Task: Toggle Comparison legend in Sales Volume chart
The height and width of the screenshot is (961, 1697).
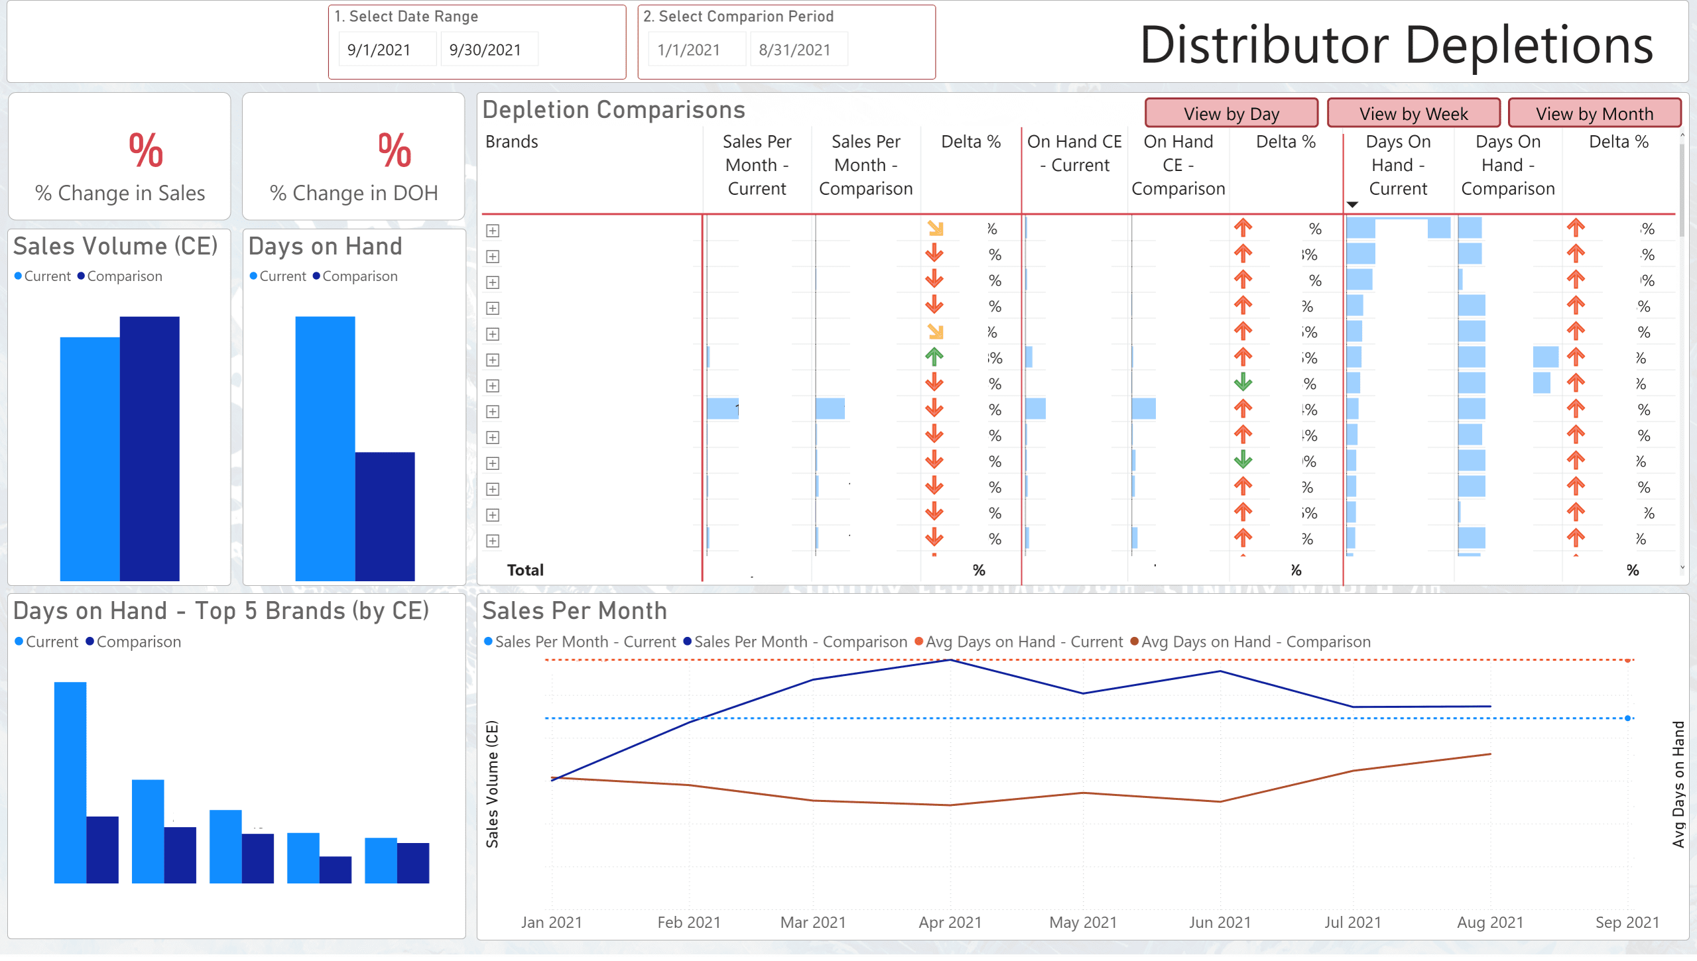Action: click(119, 276)
